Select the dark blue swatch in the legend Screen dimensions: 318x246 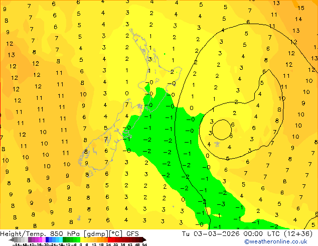pyautogui.click(x=47, y=239)
